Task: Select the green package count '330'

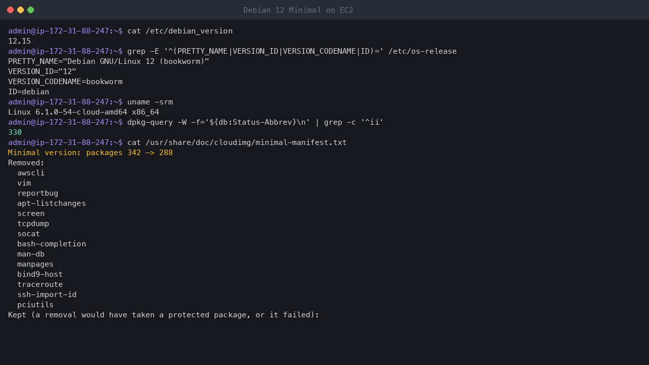Action: click(x=15, y=132)
